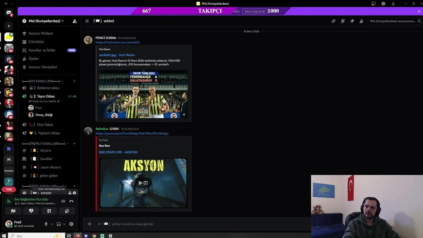This screenshot has width=423, height=238.
Task: Jump to YENİ OKUNMAMIŞLAR pill
Action: coord(49,189)
